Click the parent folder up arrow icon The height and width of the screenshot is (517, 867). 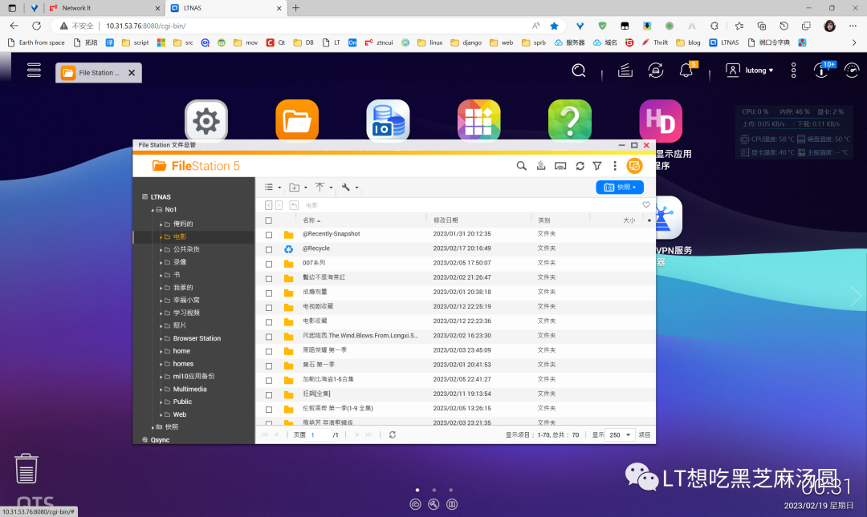(294, 205)
